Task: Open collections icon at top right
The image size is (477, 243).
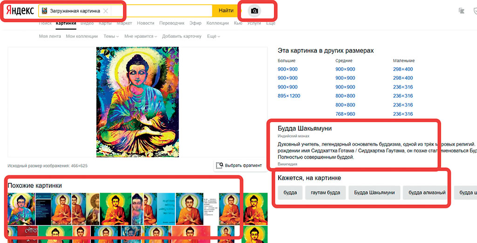Action: click(462, 11)
